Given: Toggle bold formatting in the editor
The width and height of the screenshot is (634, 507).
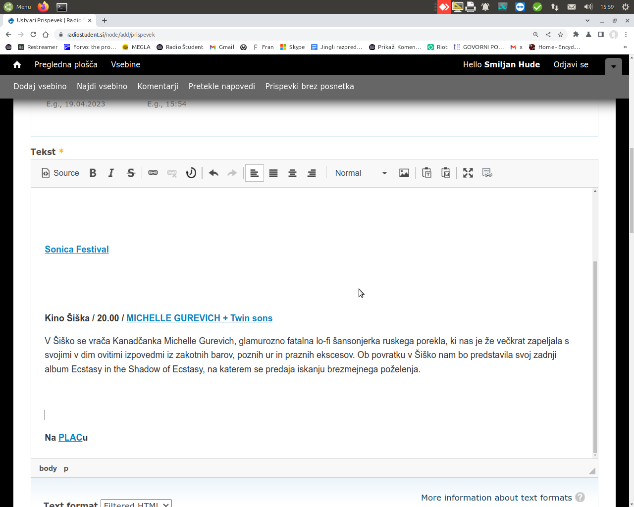Looking at the screenshot, I should coord(93,173).
